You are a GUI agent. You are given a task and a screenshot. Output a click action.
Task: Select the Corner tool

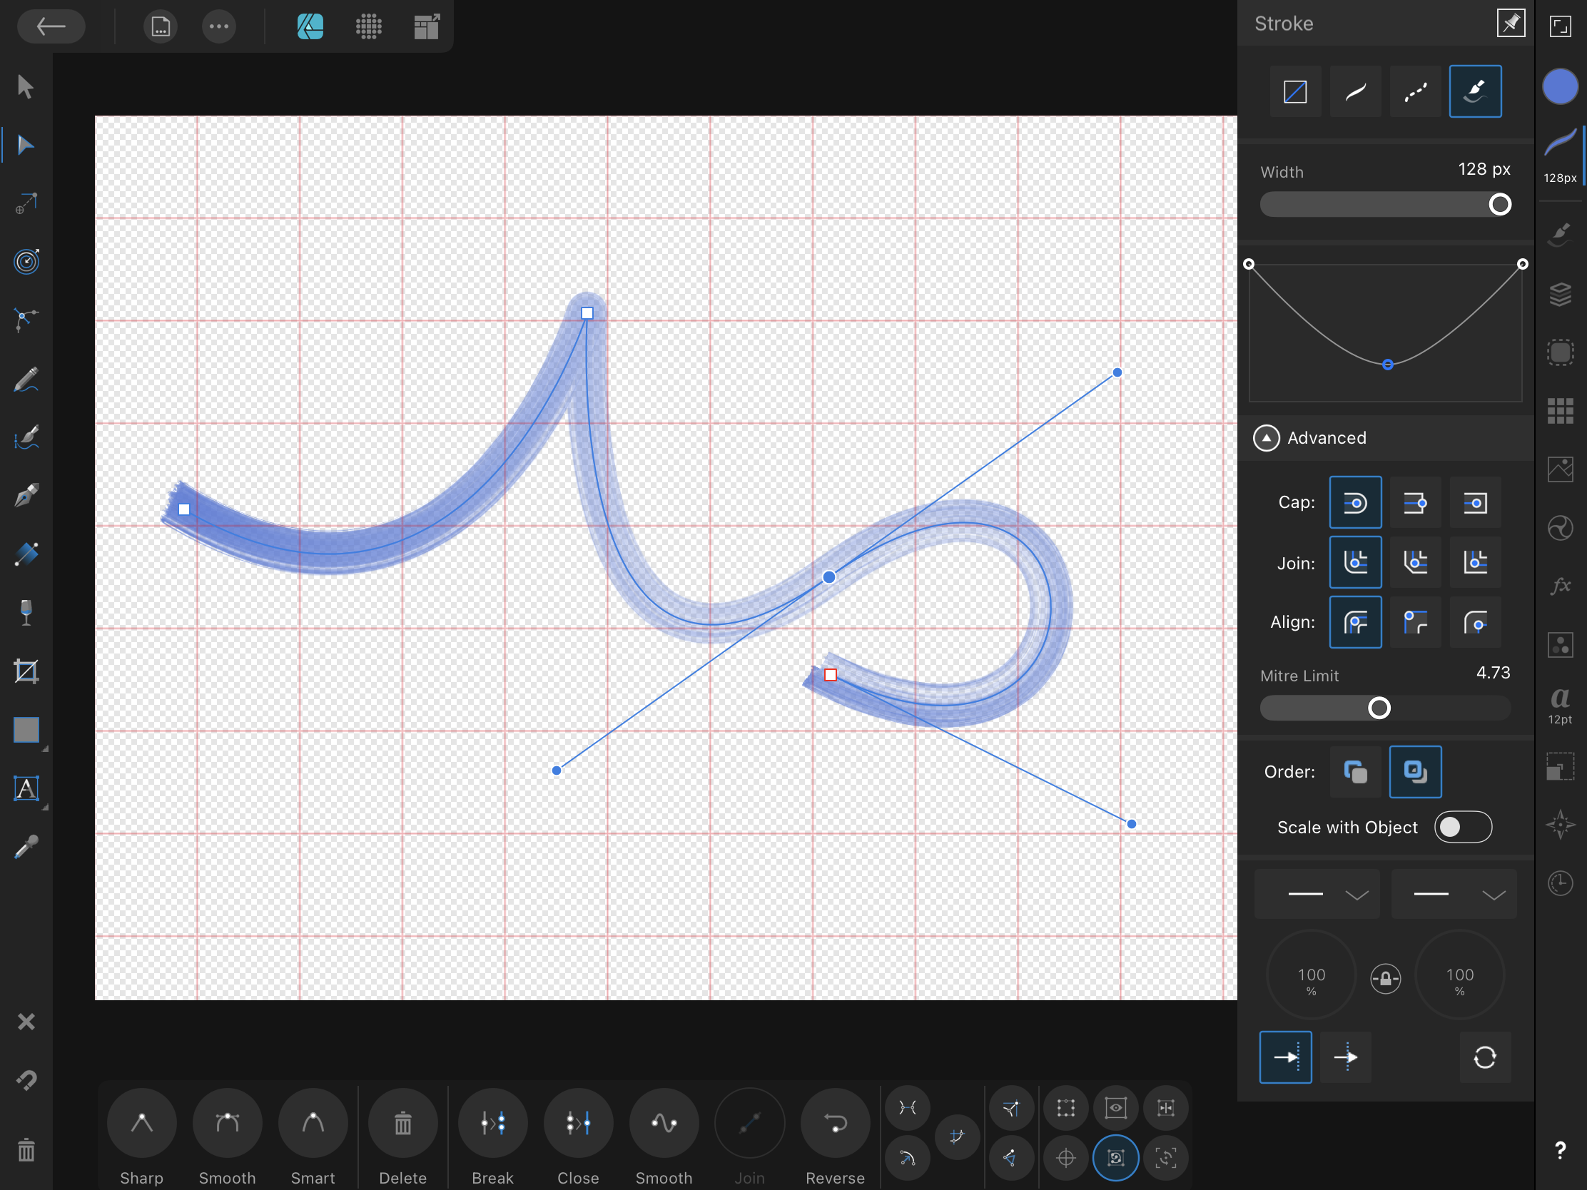26,320
